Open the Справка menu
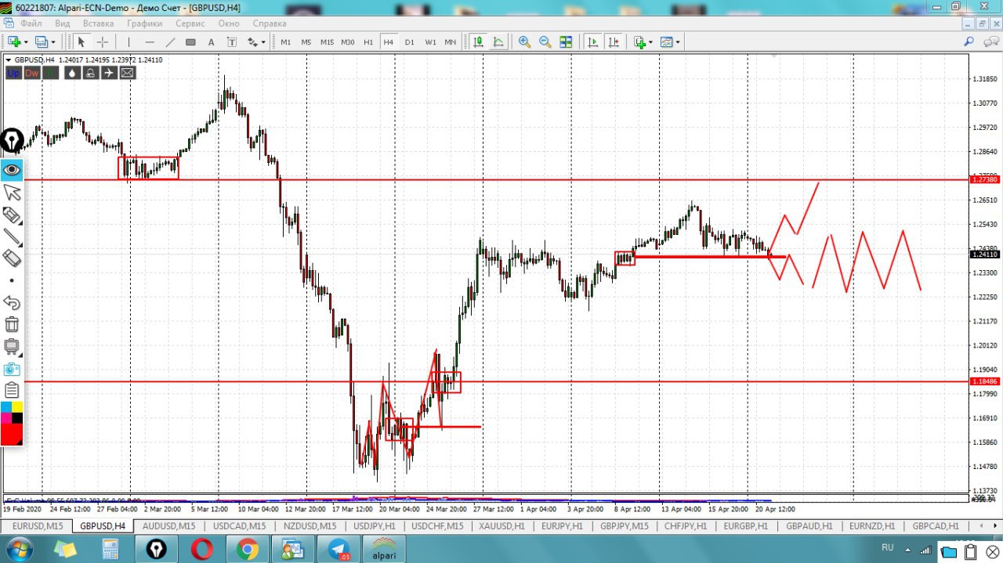1003x563 pixels. click(x=270, y=23)
